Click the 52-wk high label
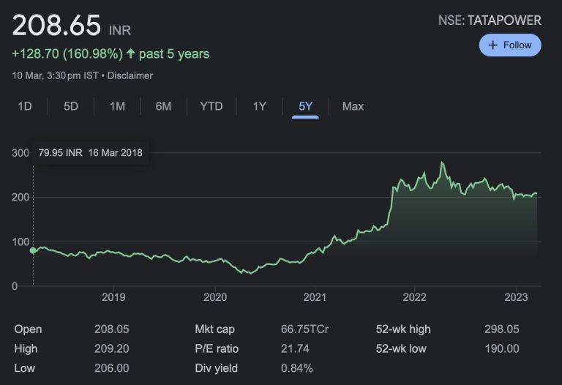 [x=403, y=329]
